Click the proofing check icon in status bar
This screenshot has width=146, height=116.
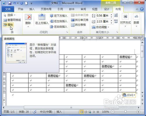click(x=34, y=112)
